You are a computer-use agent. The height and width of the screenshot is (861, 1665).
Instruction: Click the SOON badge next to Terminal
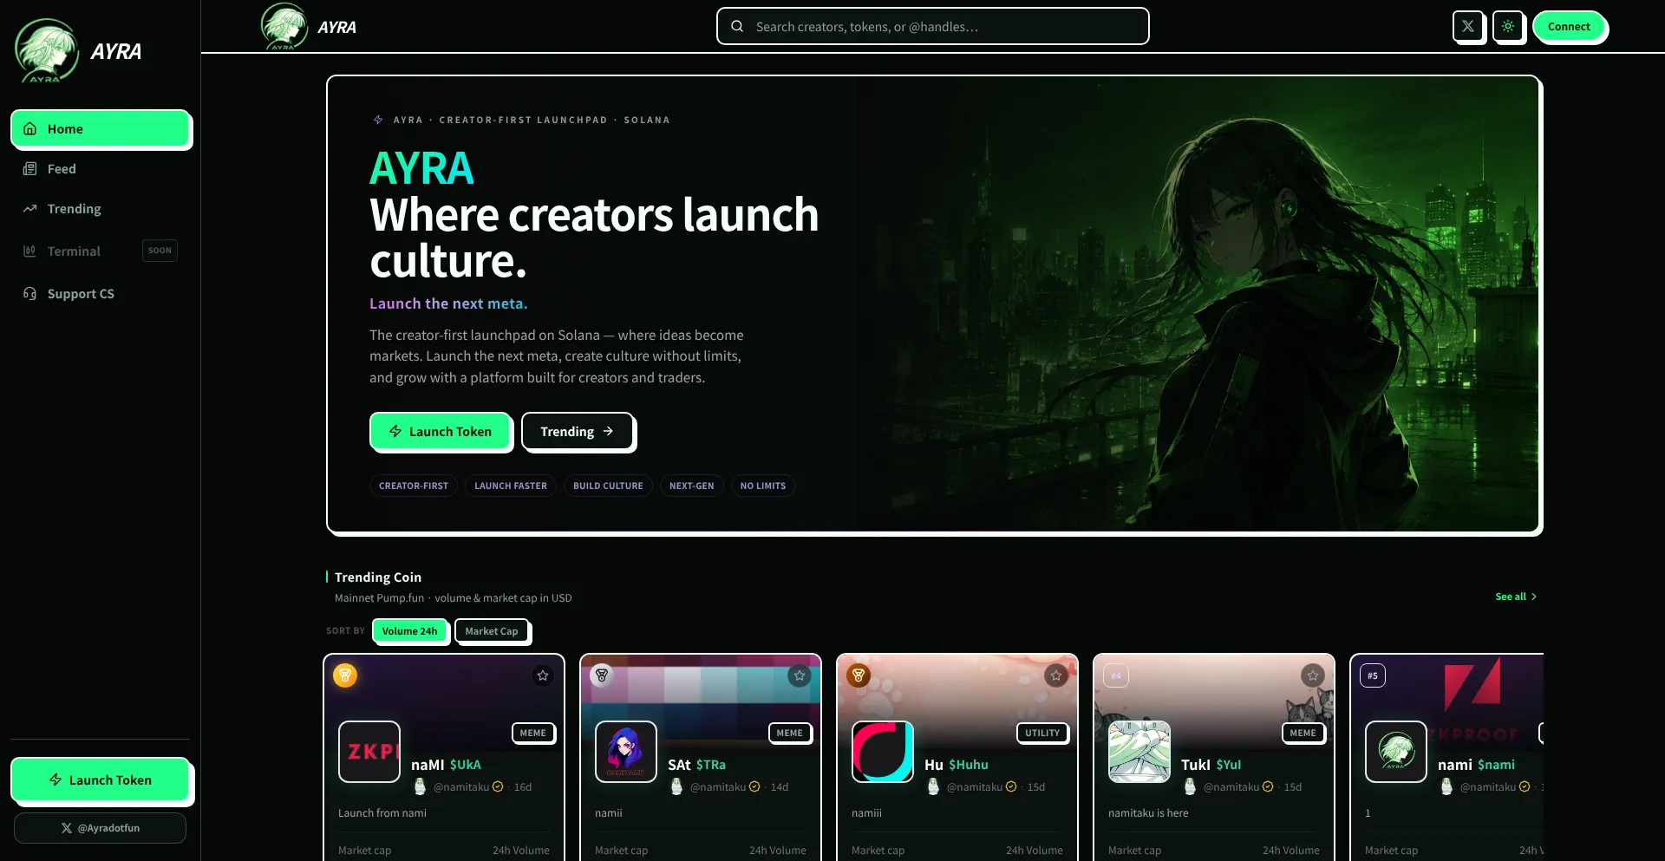coord(160,251)
